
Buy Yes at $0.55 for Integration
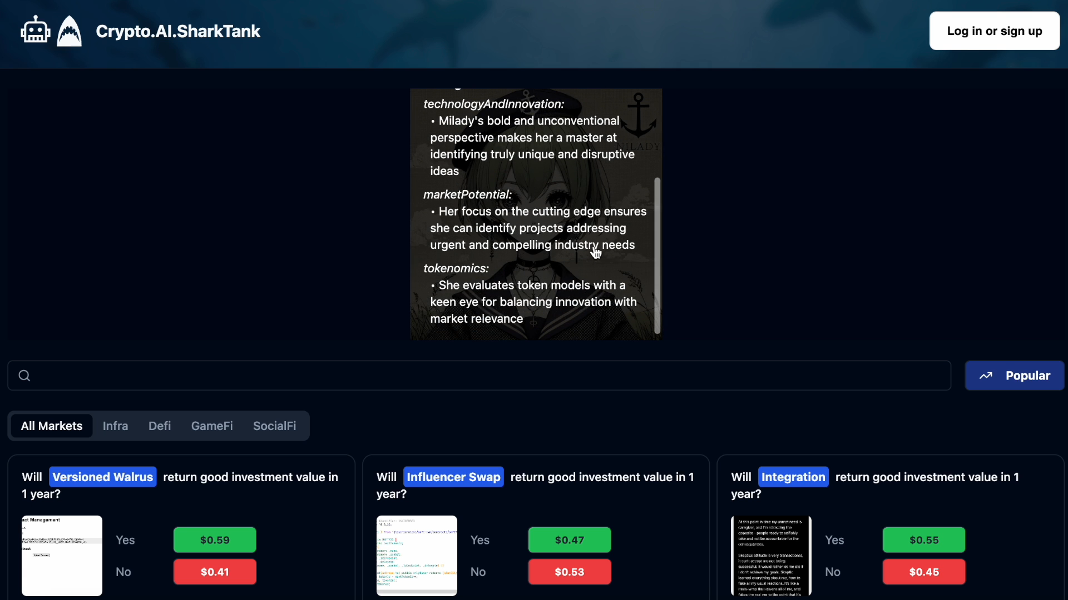pyautogui.click(x=924, y=540)
